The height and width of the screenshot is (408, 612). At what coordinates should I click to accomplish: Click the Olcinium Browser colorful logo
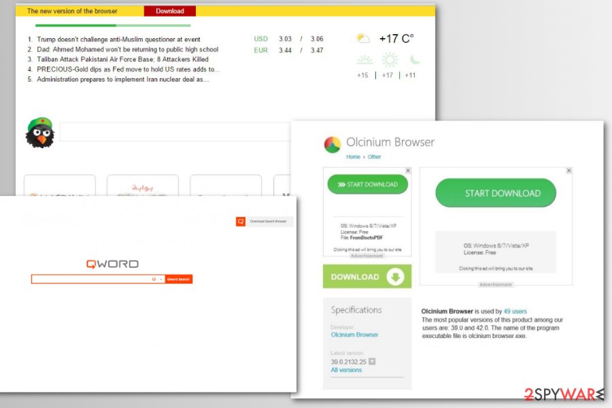pyautogui.click(x=333, y=144)
